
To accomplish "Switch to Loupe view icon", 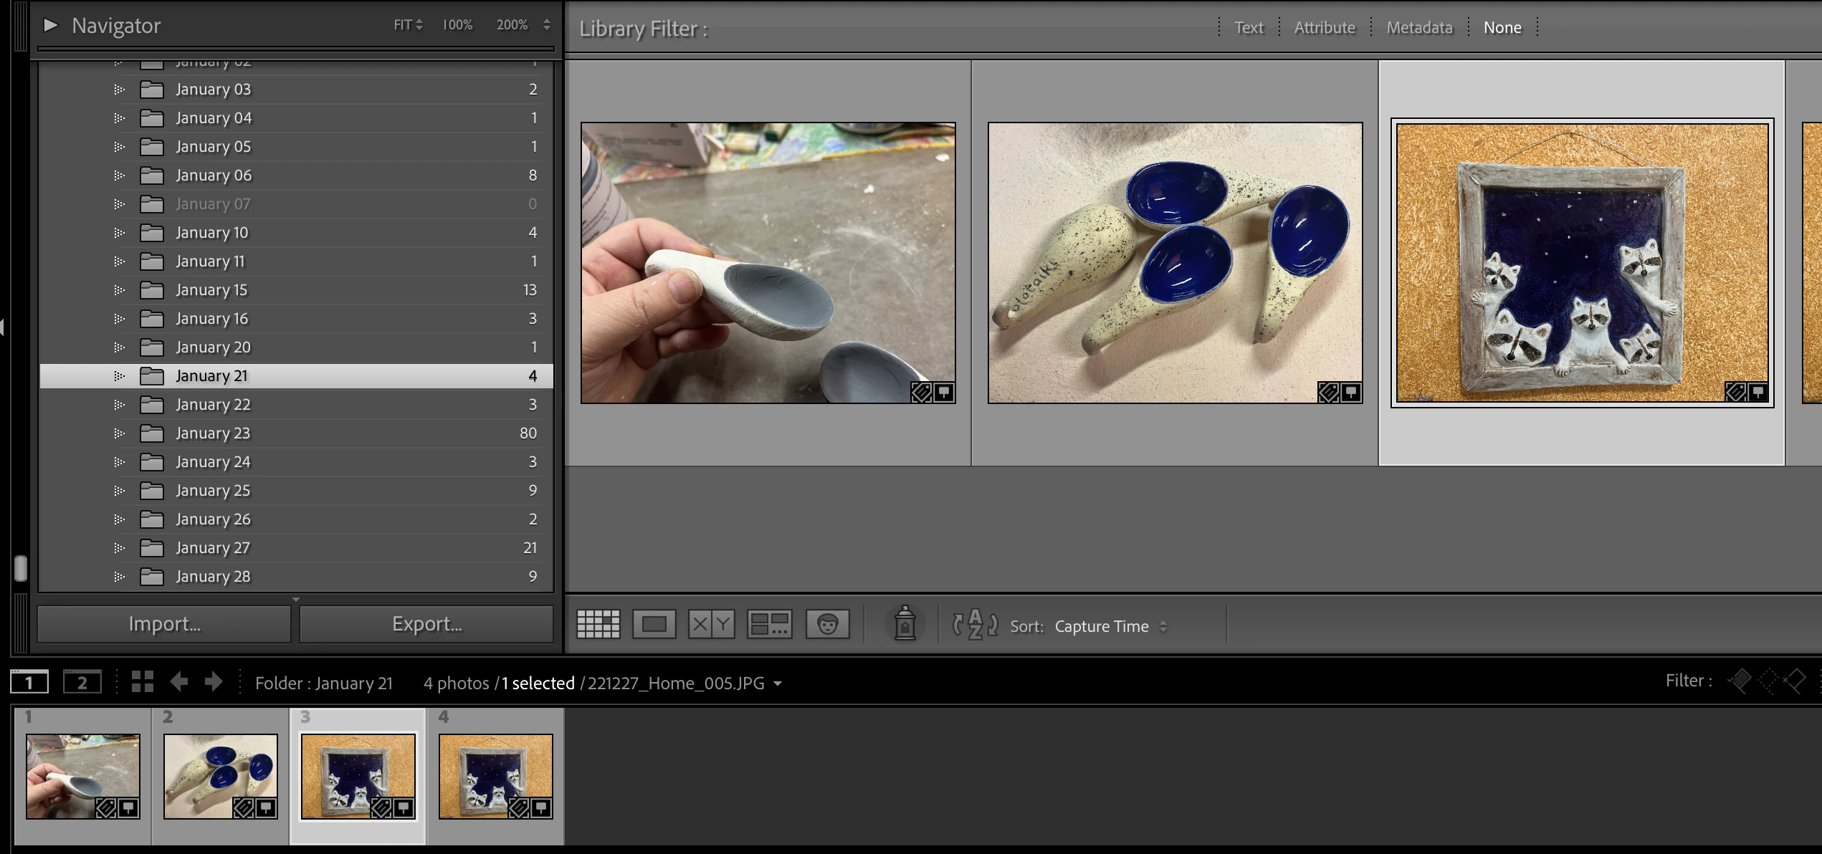I will point(654,624).
